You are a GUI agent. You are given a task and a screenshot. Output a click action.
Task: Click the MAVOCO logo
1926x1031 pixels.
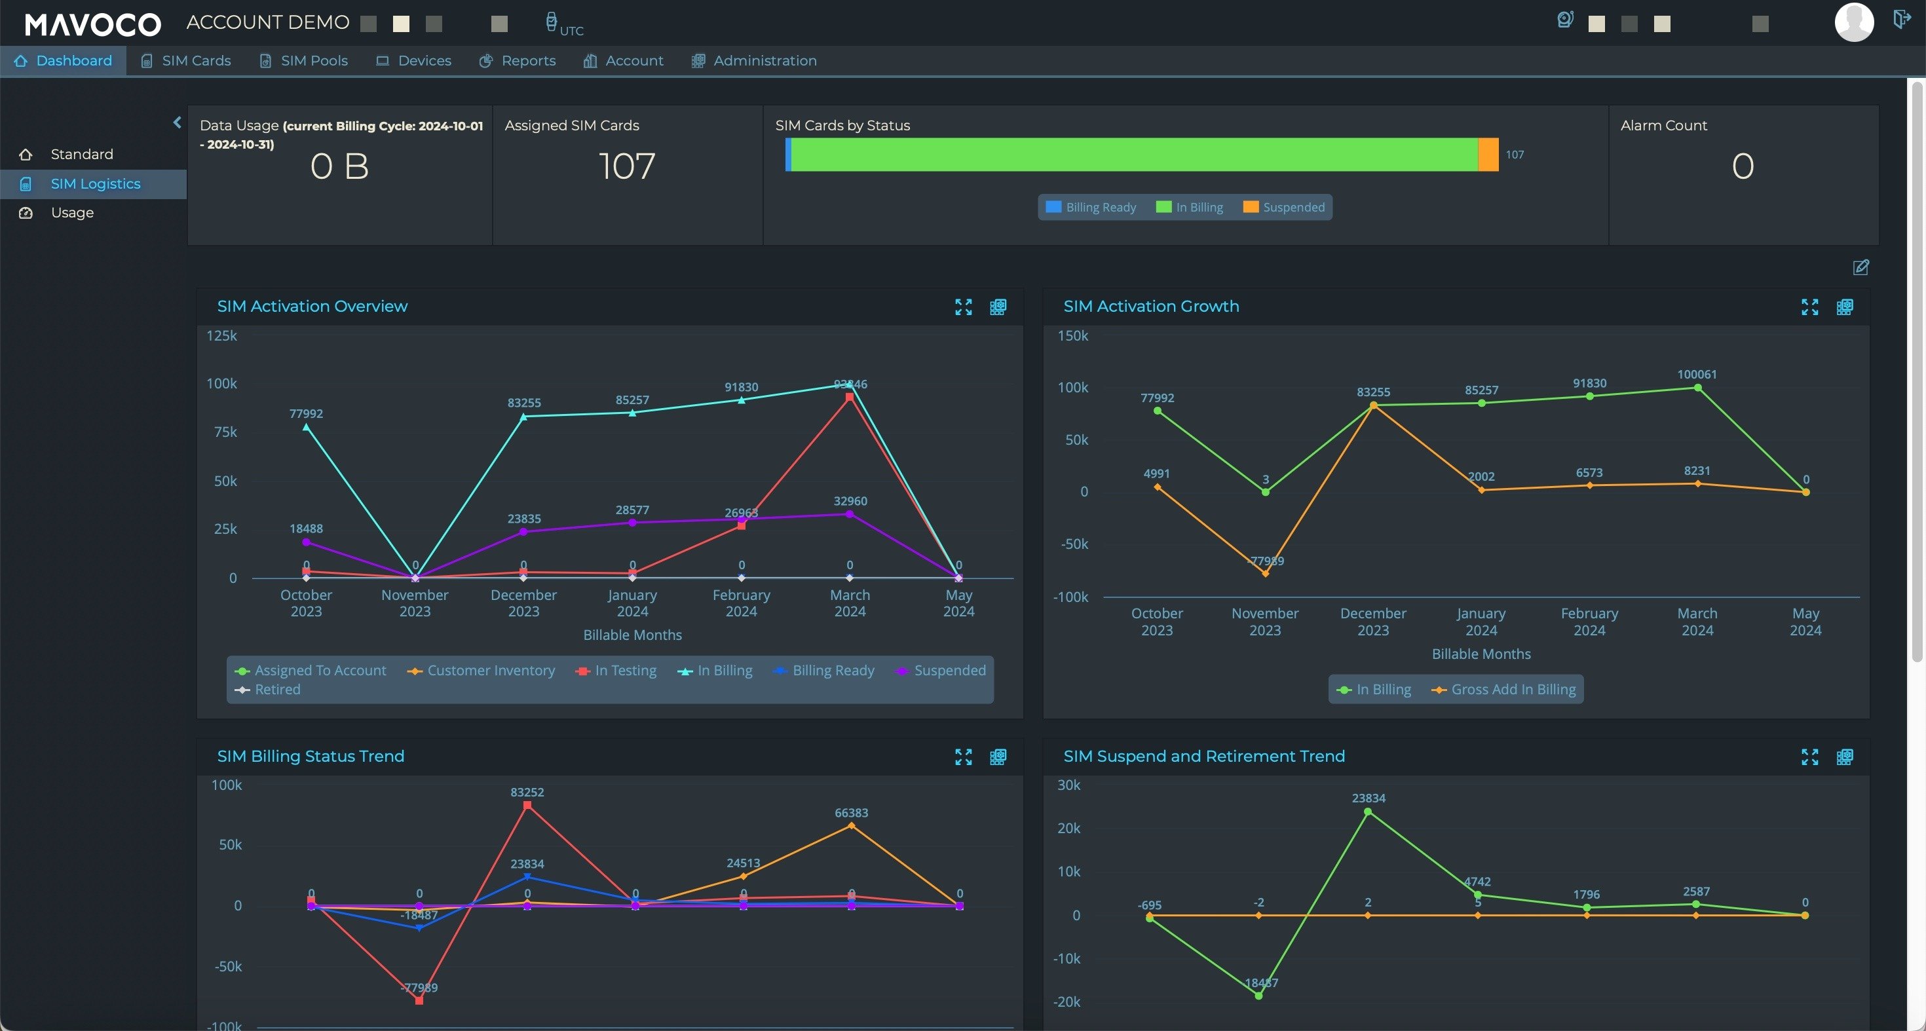[x=93, y=25]
